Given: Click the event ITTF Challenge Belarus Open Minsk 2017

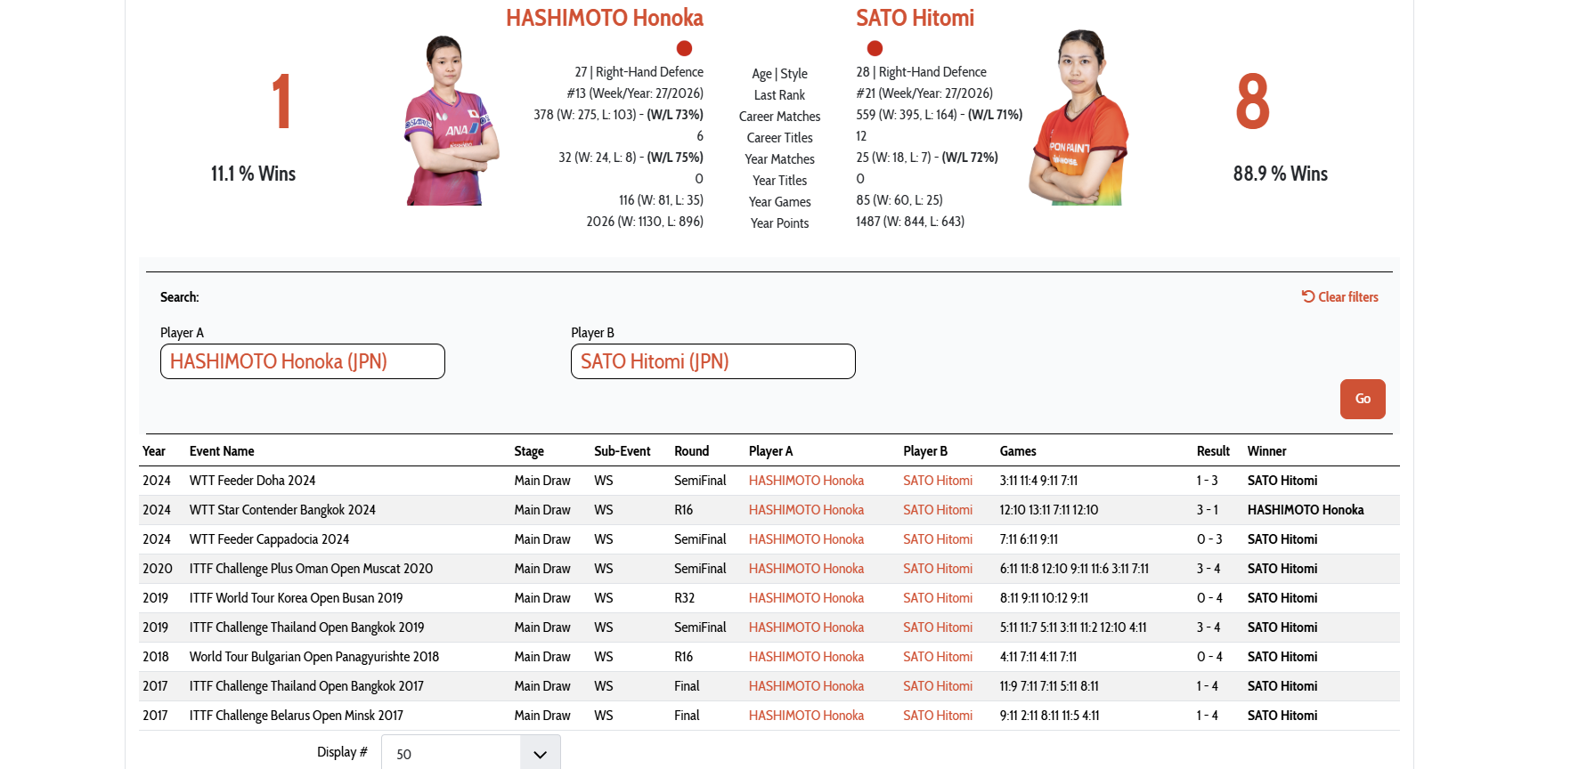Looking at the screenshot, I should [x=296, y=716].
